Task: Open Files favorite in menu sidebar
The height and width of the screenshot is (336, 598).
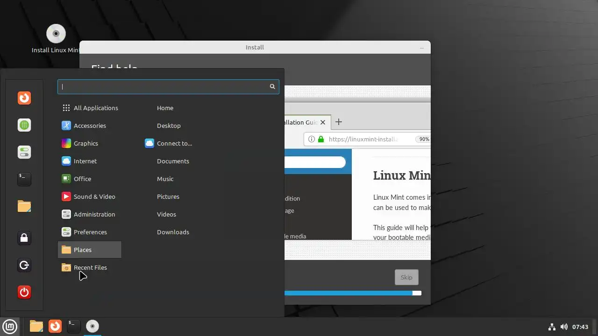Action: coord(24,206)
